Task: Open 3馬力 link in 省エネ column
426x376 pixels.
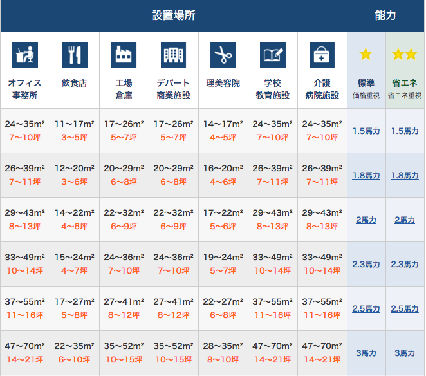Action: point(405,353)
